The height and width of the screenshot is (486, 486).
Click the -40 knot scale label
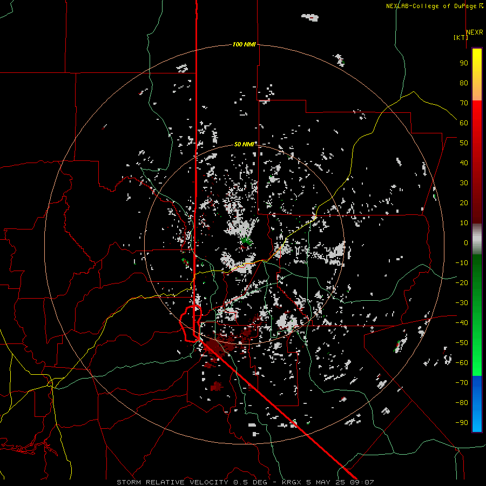click(462, 323)
